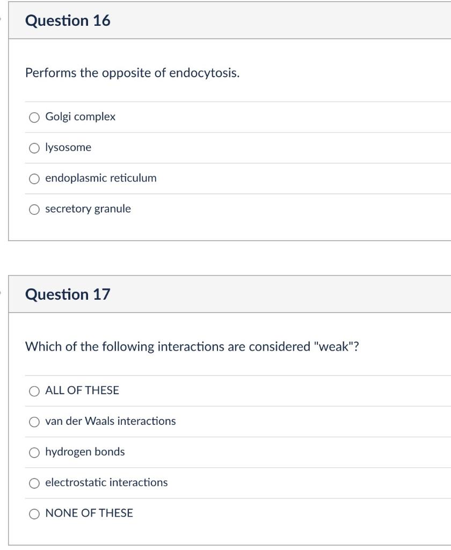Choose the van der Waals interactions radio circle
The image size is (451, 550).
pos(34,422)
